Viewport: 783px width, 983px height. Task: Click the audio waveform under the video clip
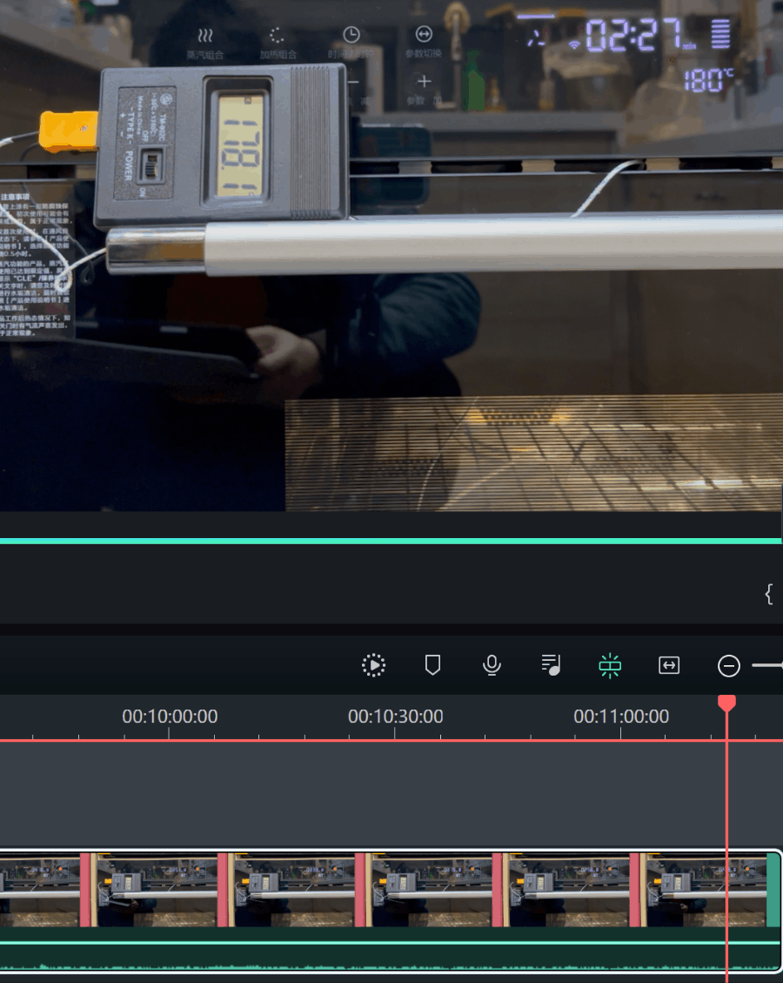[391, 961]
